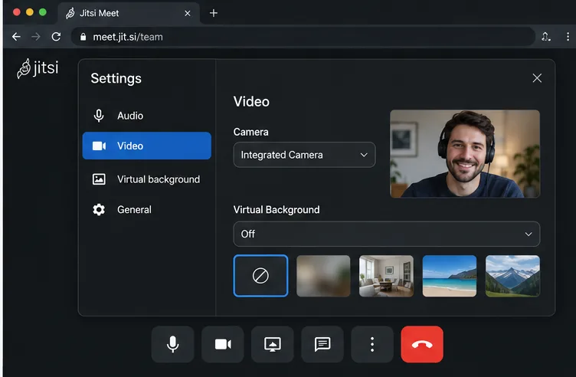Click the Virtual Background label above dropdown

pyautogui.click(x=277, y=209)
